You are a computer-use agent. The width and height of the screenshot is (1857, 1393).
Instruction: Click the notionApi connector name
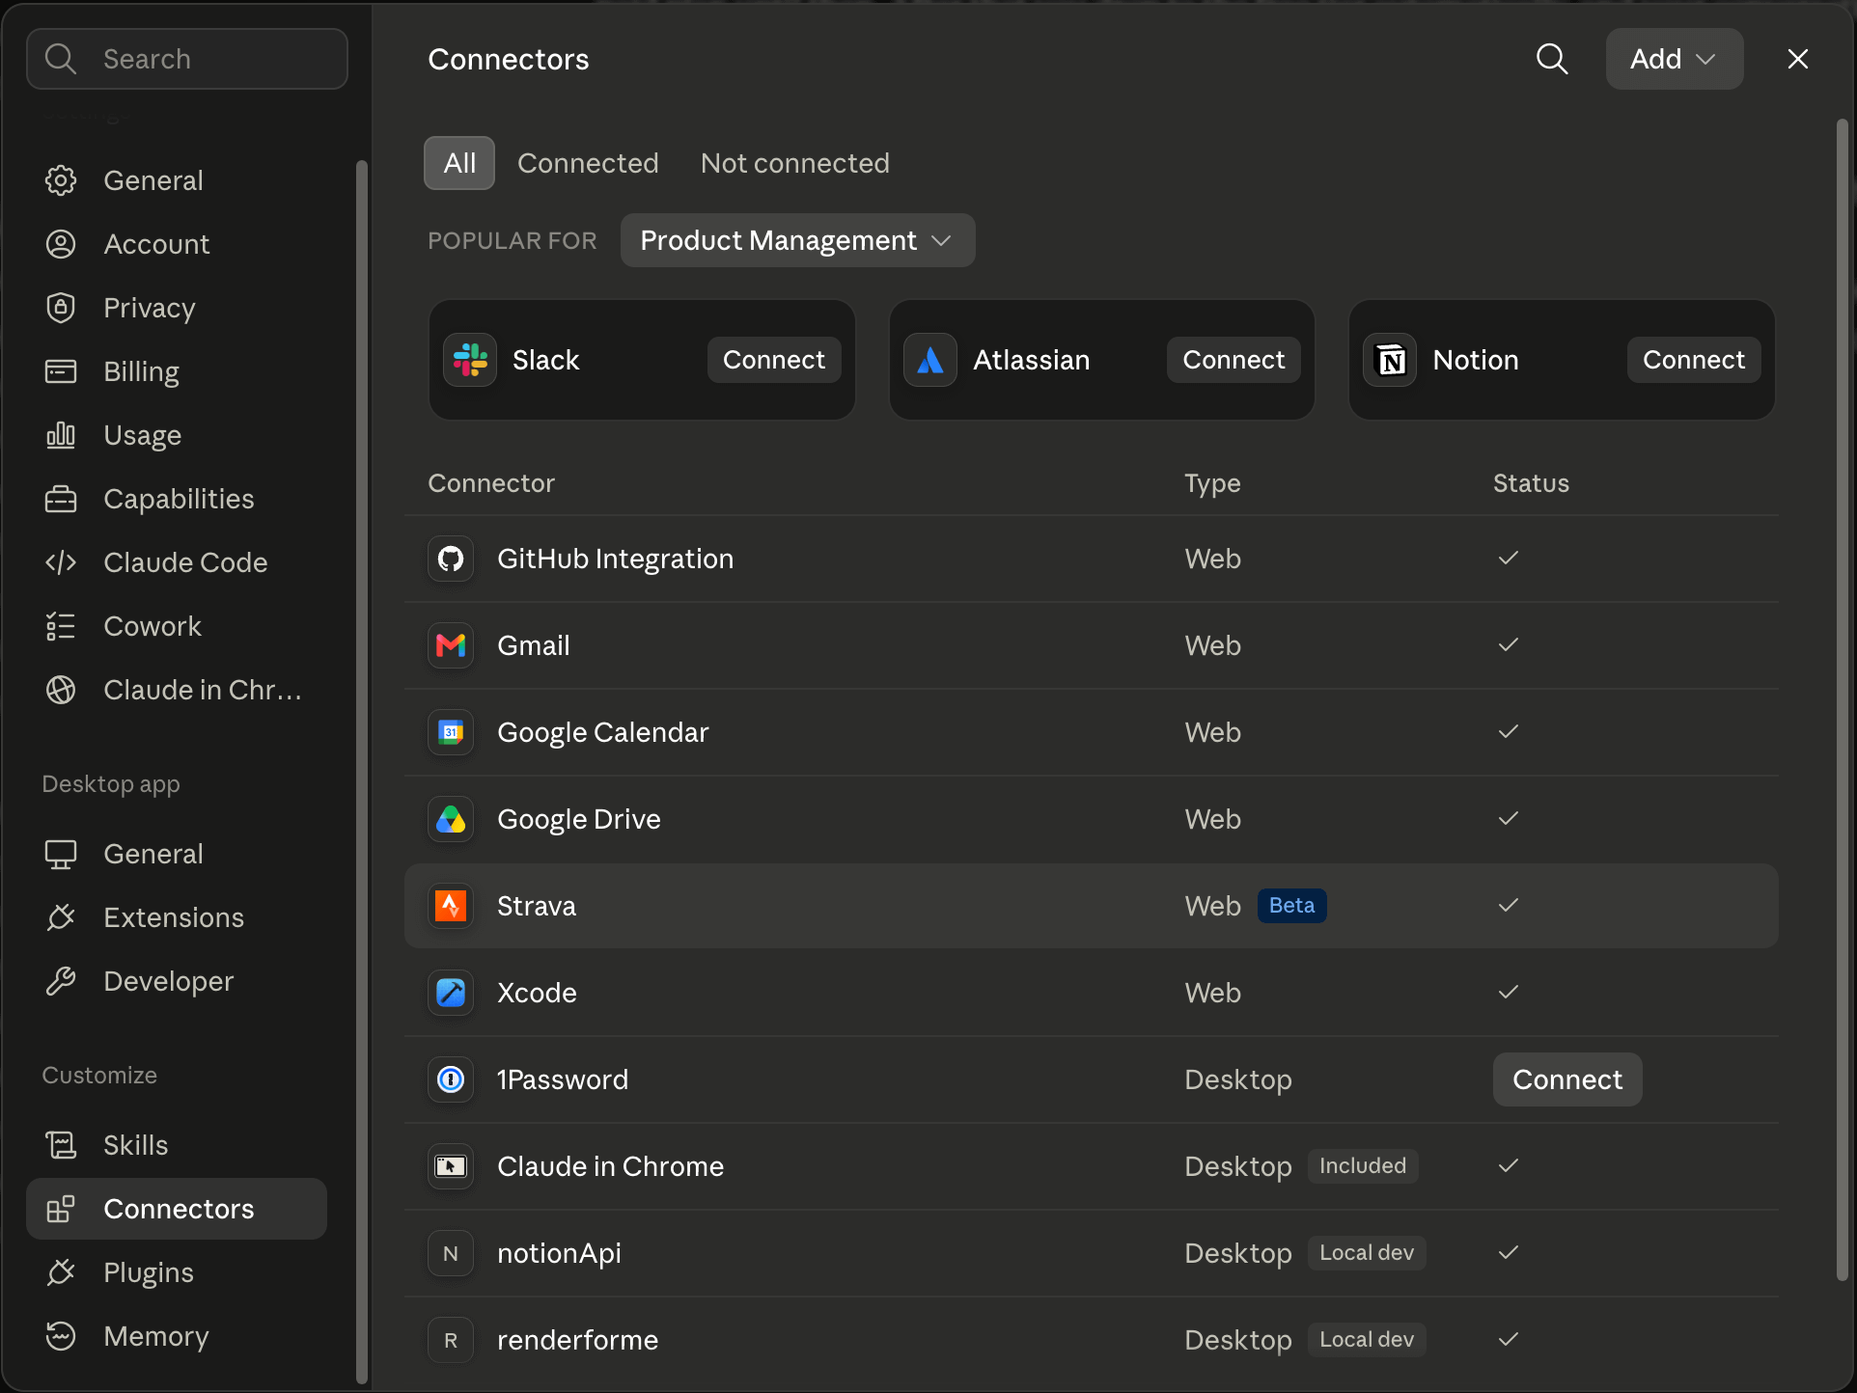point(559,1253)
